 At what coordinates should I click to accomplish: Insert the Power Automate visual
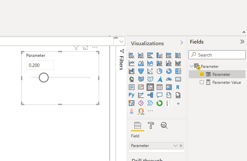point(150,103)
